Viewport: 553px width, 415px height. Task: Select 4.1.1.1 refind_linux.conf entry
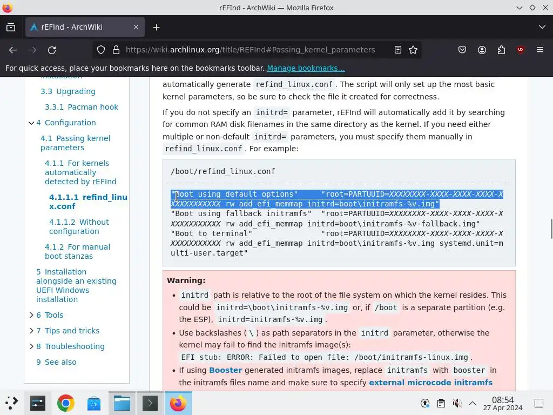click(x=88, y=202)
